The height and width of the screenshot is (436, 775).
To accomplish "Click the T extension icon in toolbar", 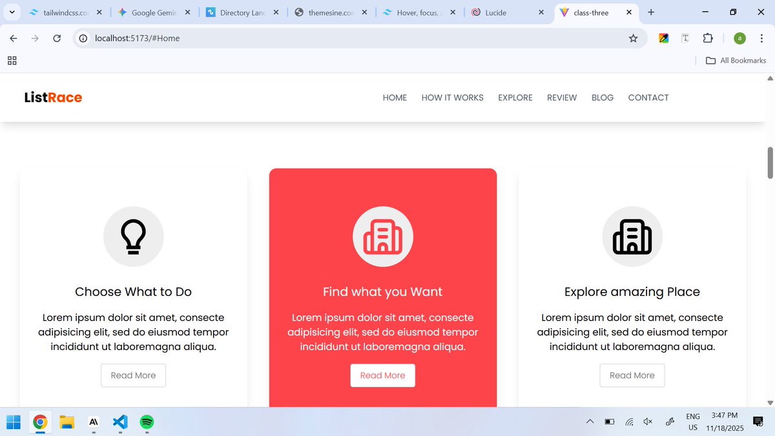I will pyautogui.click(x=685, y=38).
